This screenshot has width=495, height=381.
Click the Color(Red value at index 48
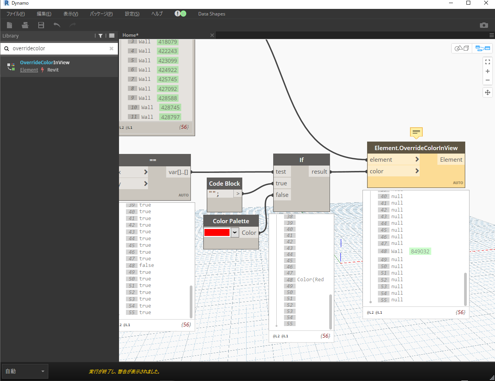click(x=310, y=280)
